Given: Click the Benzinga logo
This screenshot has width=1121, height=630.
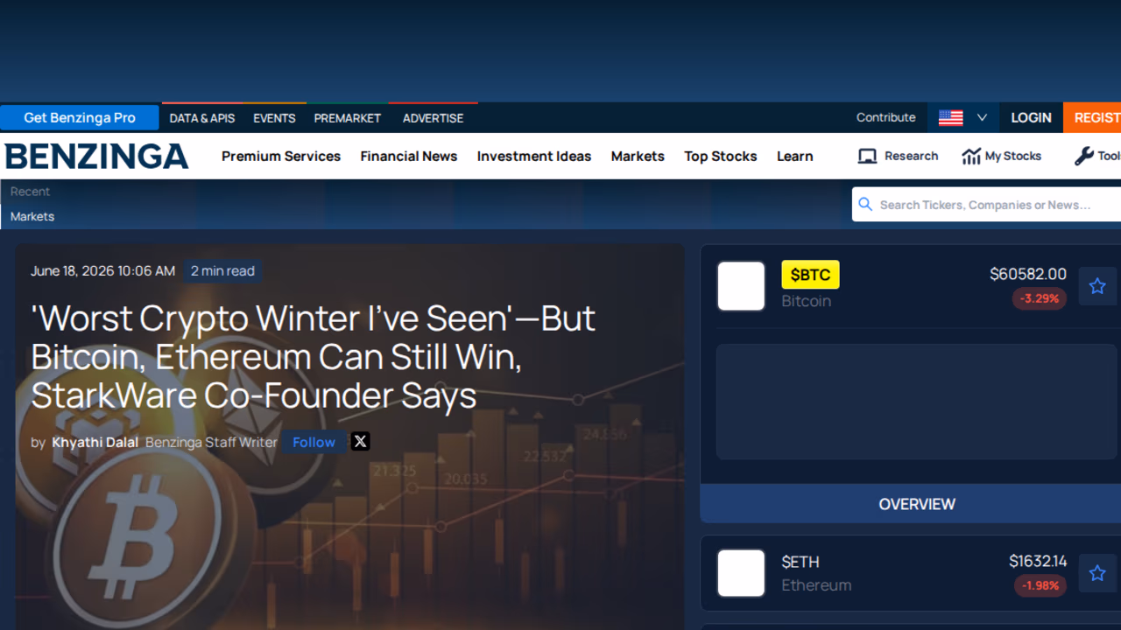Looking at the screenshot, I should tap(96, 157).
